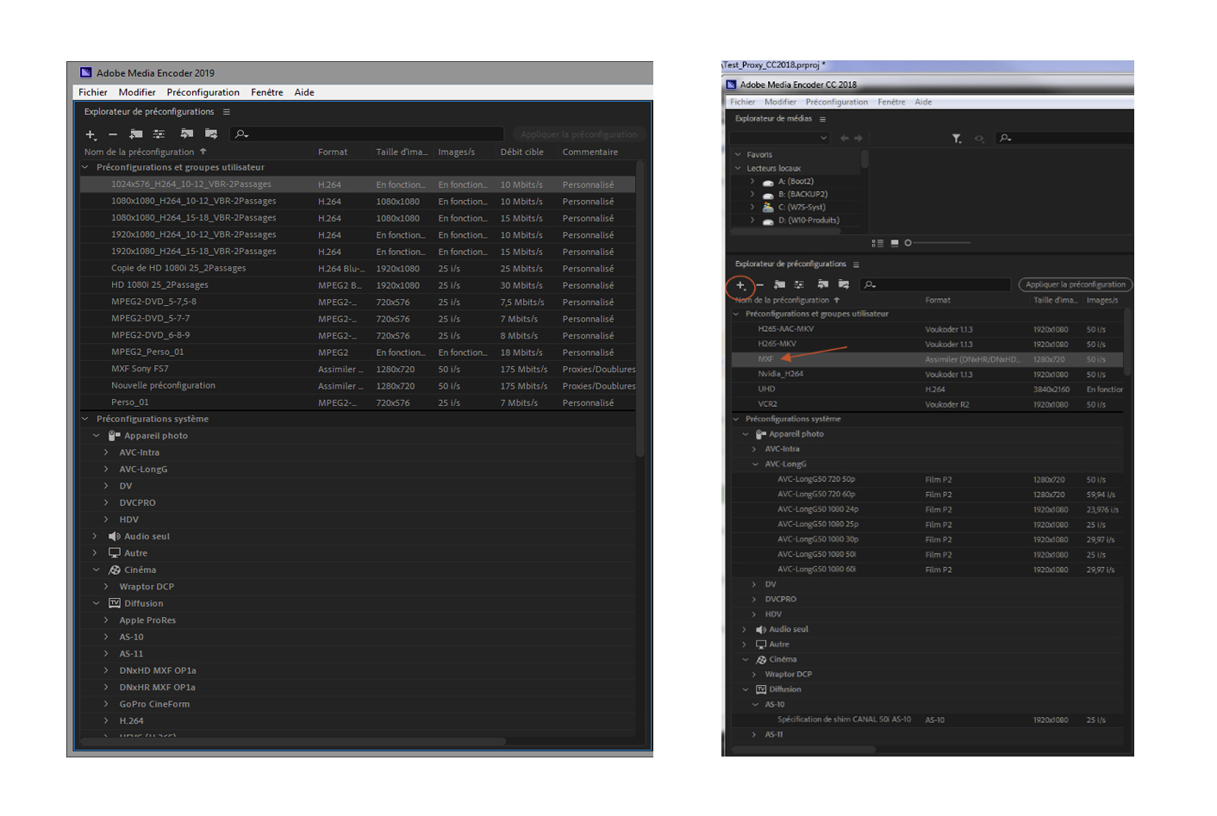
Task: Click the Adobe Media Encoder CC 2018 title icon
Action: (x=731, y=84)
